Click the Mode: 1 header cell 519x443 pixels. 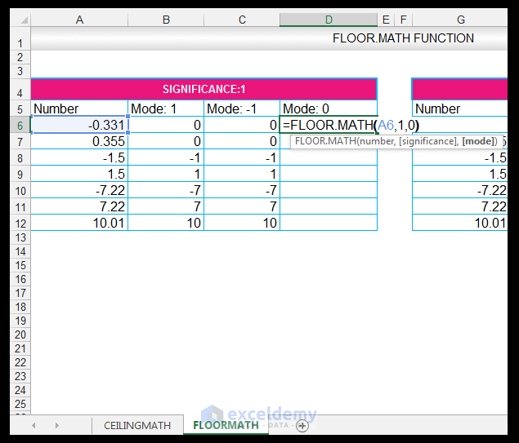pyautogui.click(x=166, y=109)
